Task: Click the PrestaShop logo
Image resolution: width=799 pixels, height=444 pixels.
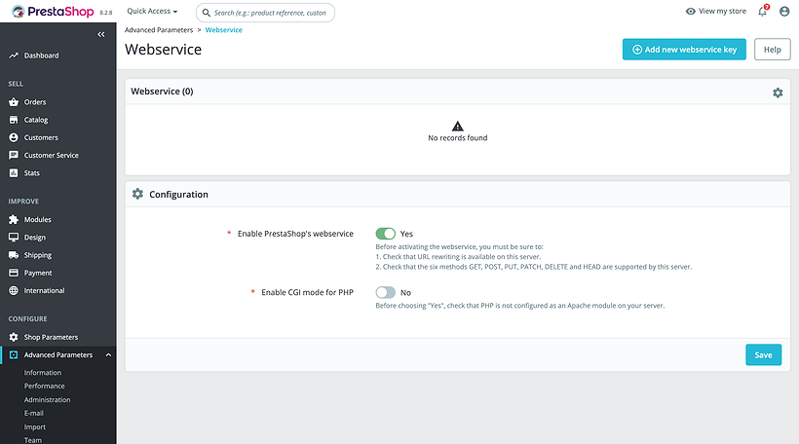Action: pyautogui.click(x=53, y=12)
